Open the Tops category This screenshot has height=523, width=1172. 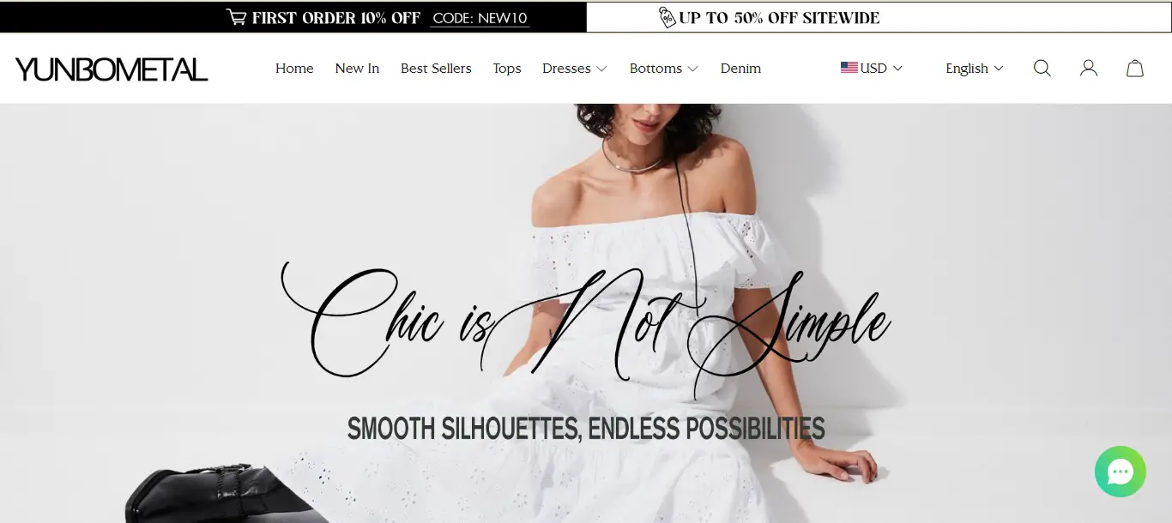(507, 69)
